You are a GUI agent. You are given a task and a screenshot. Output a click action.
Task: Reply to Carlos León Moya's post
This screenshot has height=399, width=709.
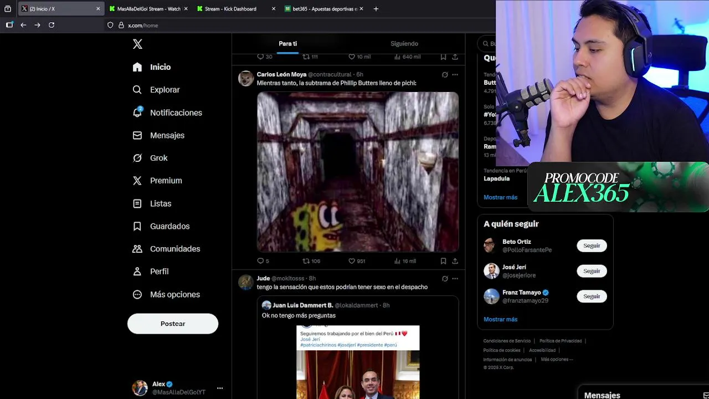[261, 261]
